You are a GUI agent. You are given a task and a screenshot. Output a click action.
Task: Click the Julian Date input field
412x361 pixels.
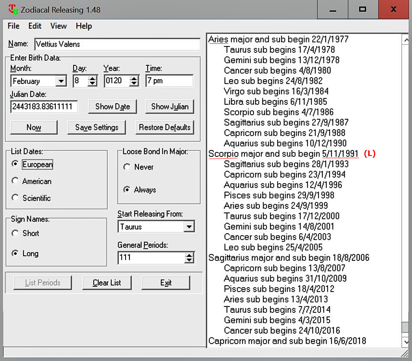click(44, 107)
